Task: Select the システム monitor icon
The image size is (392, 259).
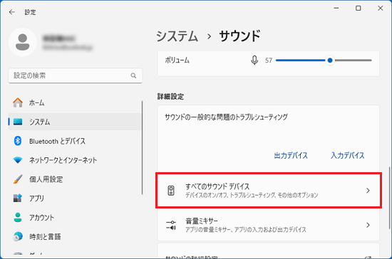Action: point(18,122)
